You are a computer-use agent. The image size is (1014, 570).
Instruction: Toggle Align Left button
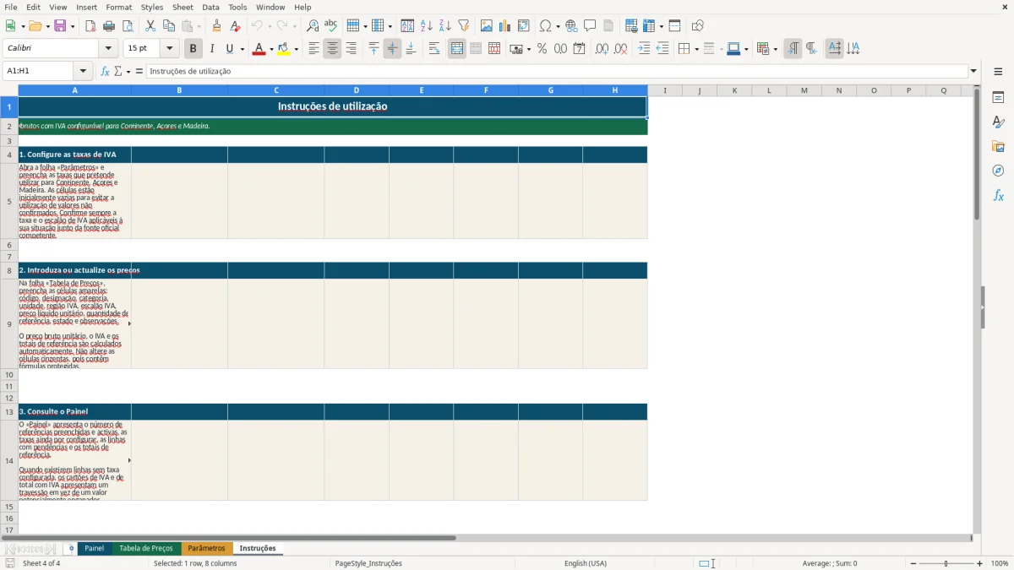tap(313, 49)
